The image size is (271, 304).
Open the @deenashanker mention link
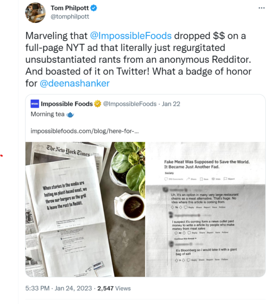pos(75,83)
